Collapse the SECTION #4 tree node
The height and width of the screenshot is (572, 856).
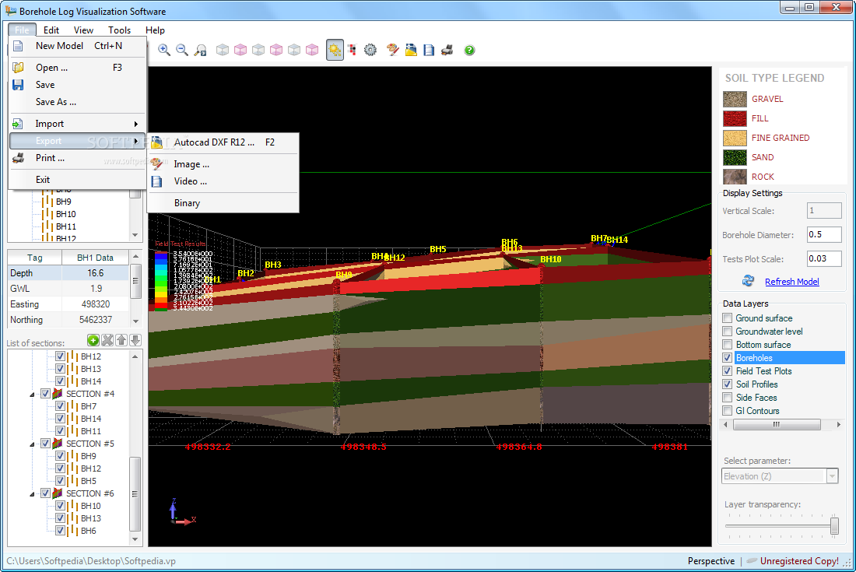coord(32,394)
